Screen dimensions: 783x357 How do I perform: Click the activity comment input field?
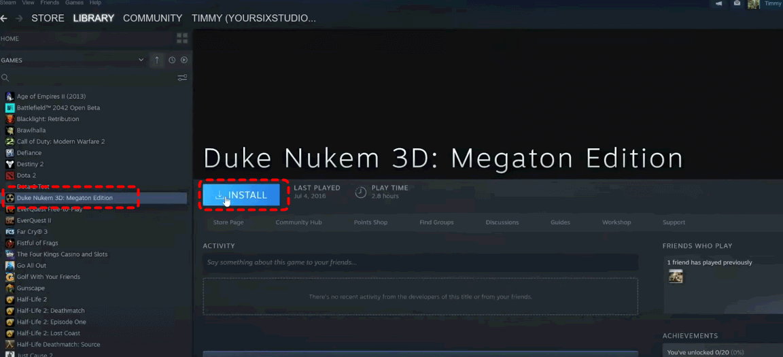pos(421,262)
